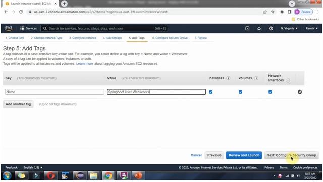Go to step 7. Review

tap(201, 38)
